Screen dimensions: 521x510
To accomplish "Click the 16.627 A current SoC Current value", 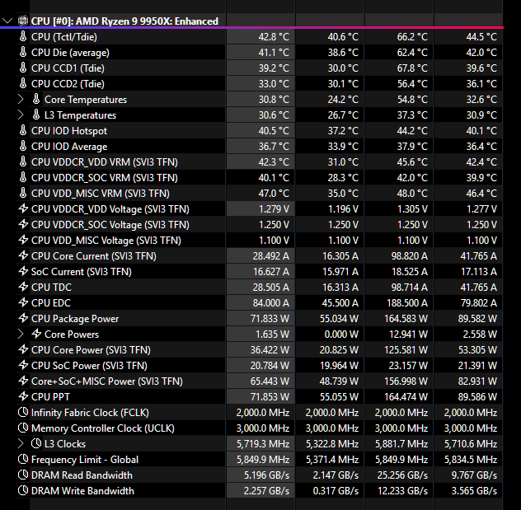I will pyautogui.click(x=271, y=272).
